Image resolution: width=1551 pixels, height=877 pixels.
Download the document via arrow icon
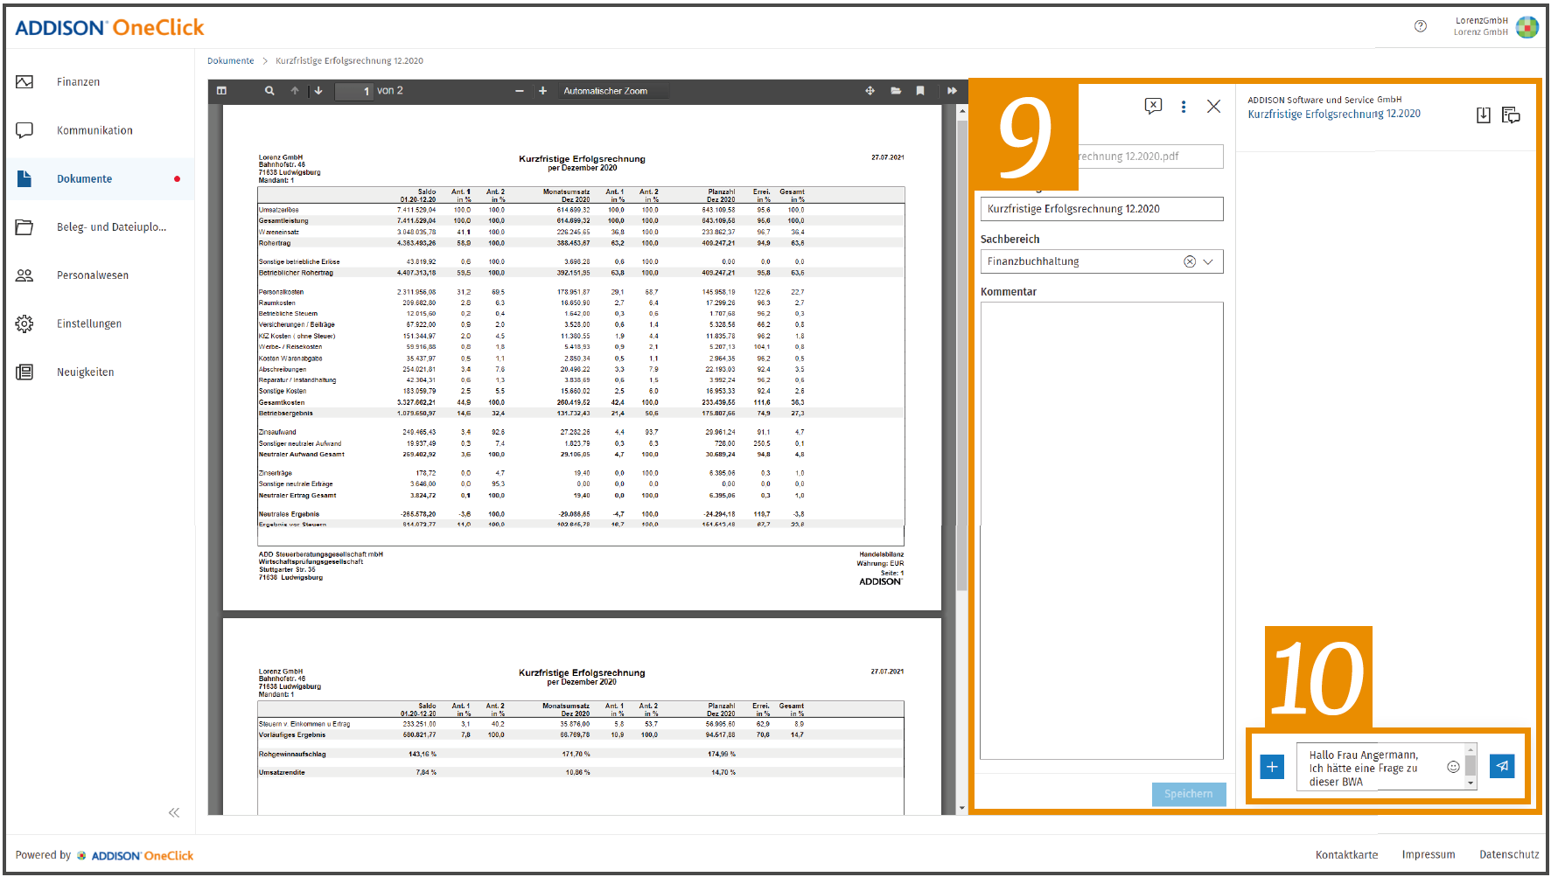(1484, 115)
